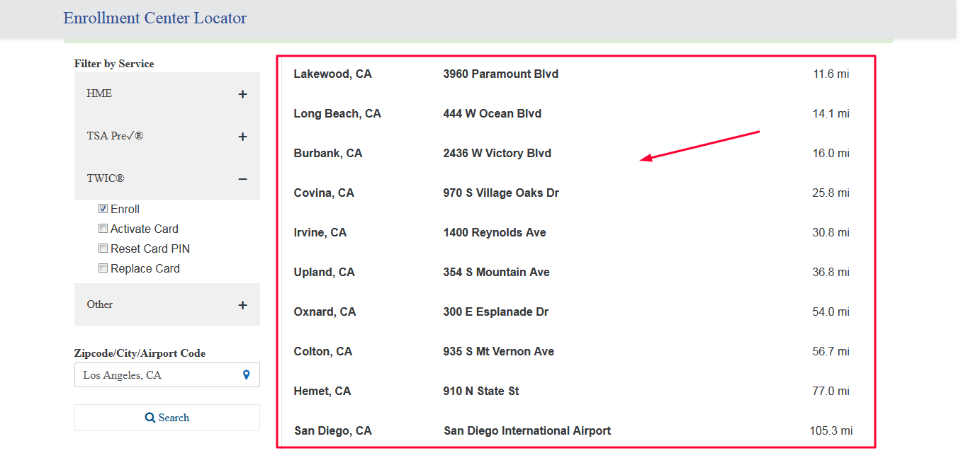Open the TSA Pre✓® filter section
968x463 pixels.
167,136
